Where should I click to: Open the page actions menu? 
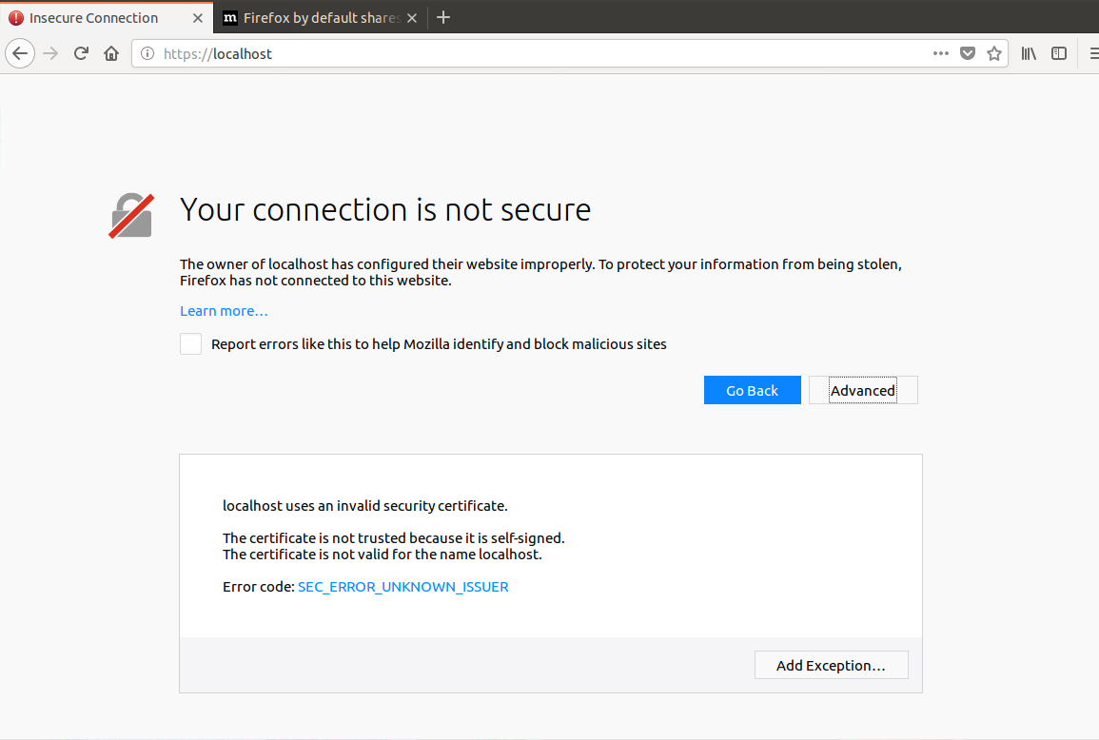coord(940,53)
